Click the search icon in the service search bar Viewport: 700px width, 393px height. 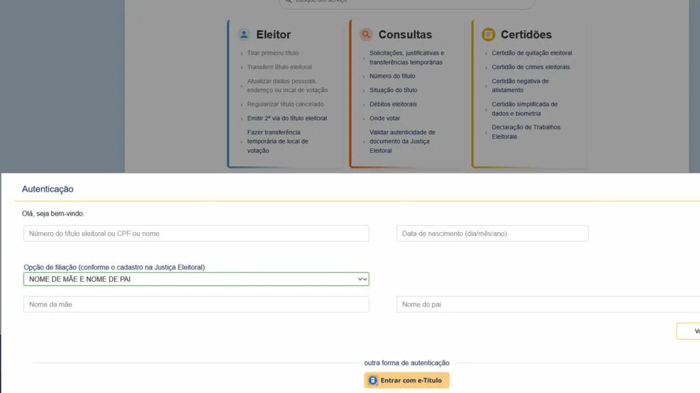click(x=288, y=1)
